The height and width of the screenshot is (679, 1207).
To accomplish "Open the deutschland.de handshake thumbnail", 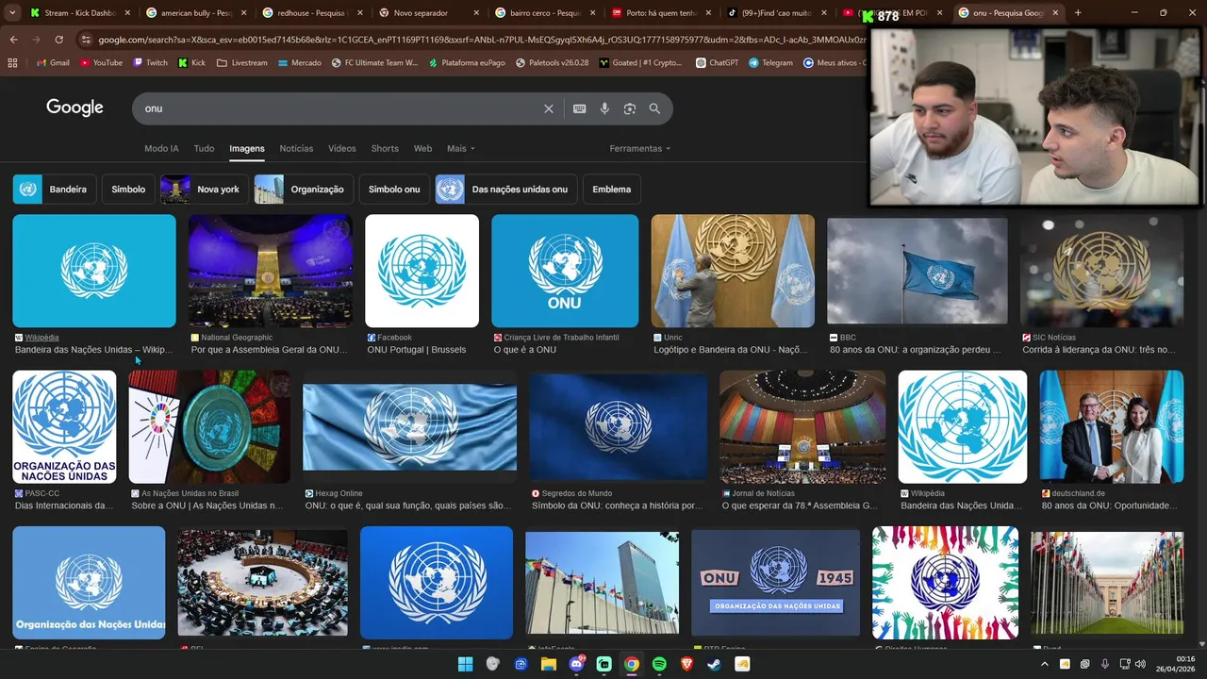I will [x=1111, y=427].
